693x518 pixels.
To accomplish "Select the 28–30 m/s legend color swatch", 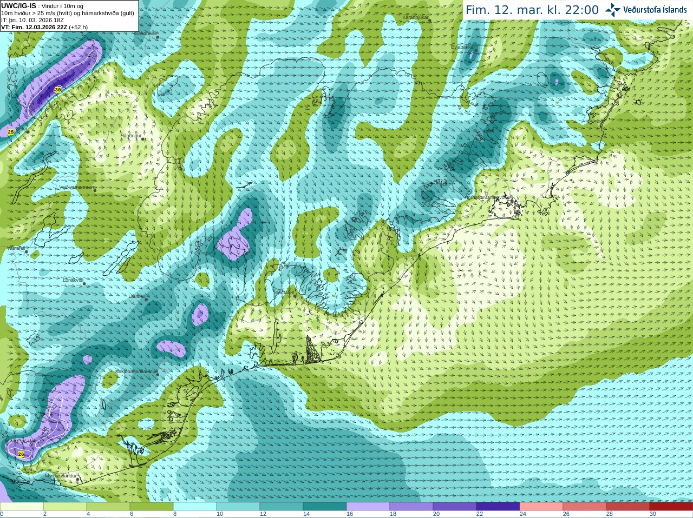I will click(628, 507).
